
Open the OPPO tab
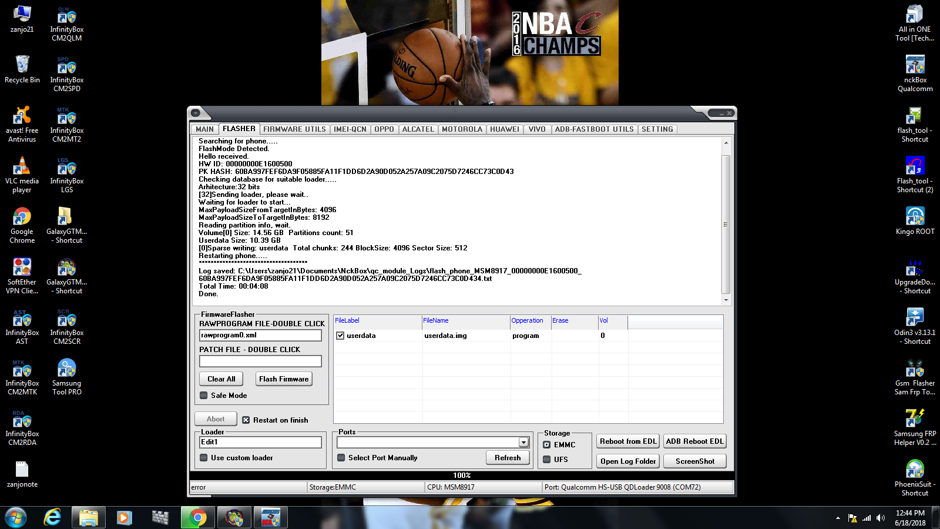(x=384, y=129)
